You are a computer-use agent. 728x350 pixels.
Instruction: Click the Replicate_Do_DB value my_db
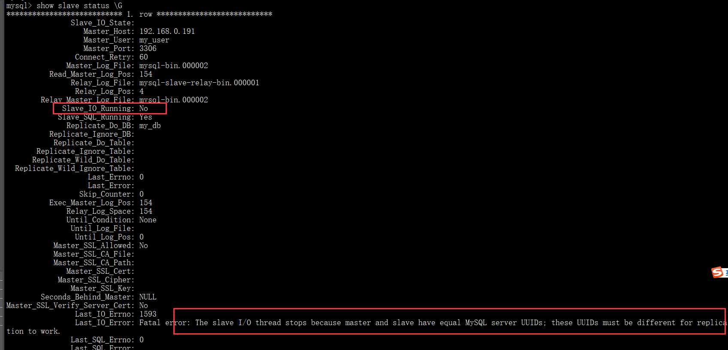pos(150,126)
